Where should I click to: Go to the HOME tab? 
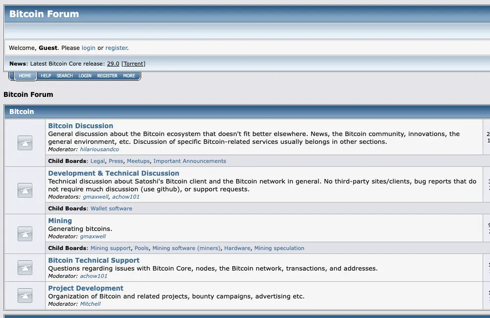click(x=25, y=76)
